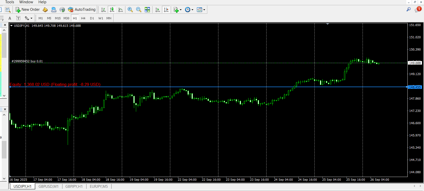
Task: Open the Window menu
Action: (x=26, y=2)
